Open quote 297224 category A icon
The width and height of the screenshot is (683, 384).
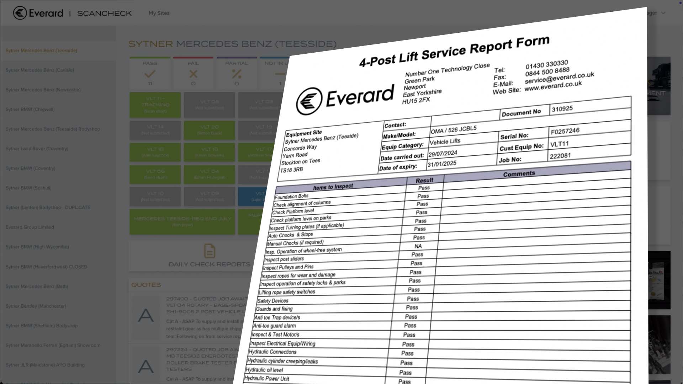pos(145,366)
